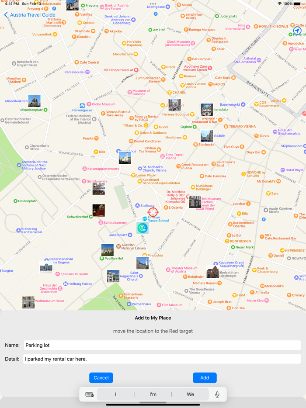Open the Minoritenkirche photo thumbnail
306x408 pixels.
pyautogui.click(x=34, y=101)
